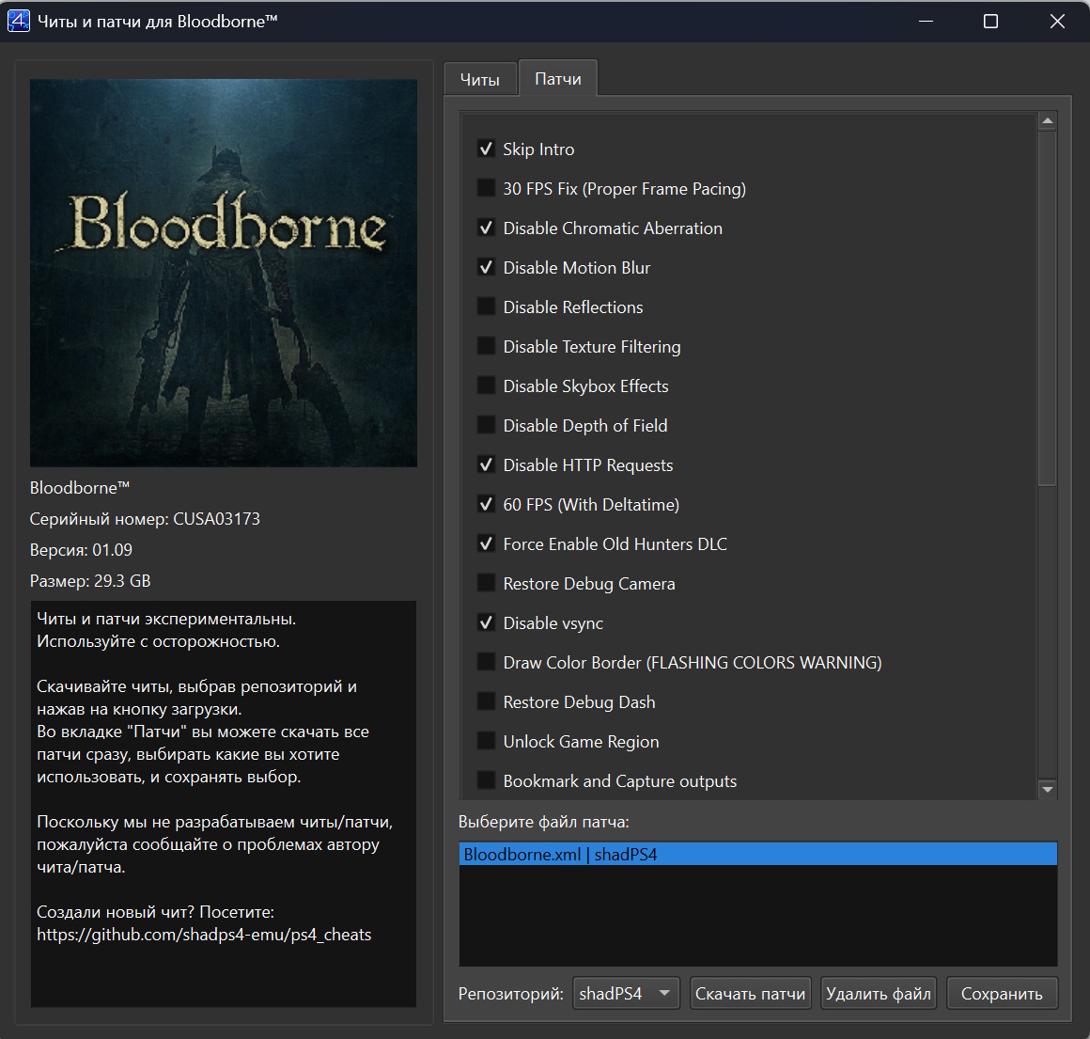This screenshot has height=1039, width=1090.
Task: Save patch selection with Сохранить
Action: point(1002,993)
